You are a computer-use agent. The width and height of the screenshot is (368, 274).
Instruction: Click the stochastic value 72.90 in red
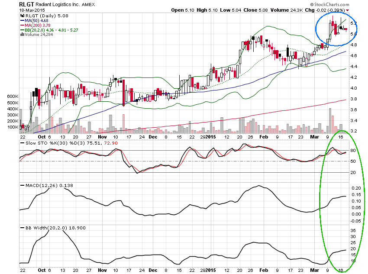click(111, 143)
